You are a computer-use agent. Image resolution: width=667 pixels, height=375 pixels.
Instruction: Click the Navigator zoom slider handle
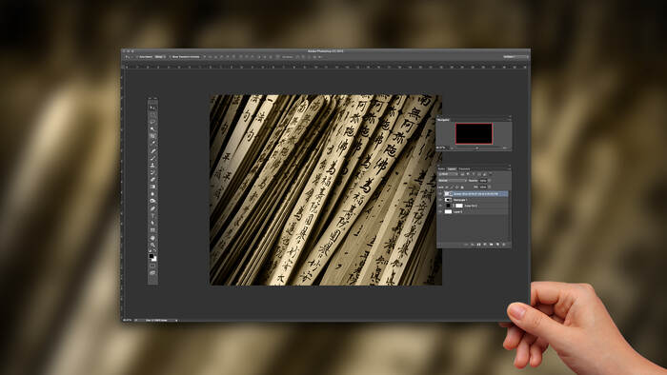point(476,148)
